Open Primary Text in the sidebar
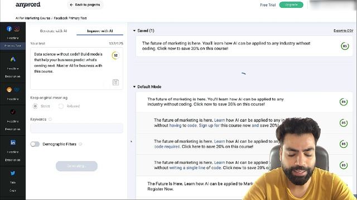 [13, 46]
